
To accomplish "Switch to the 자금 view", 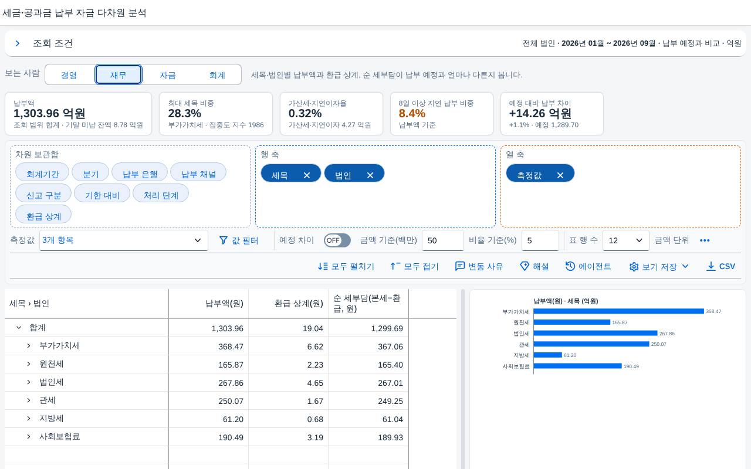I will click(x=168, y=74).
